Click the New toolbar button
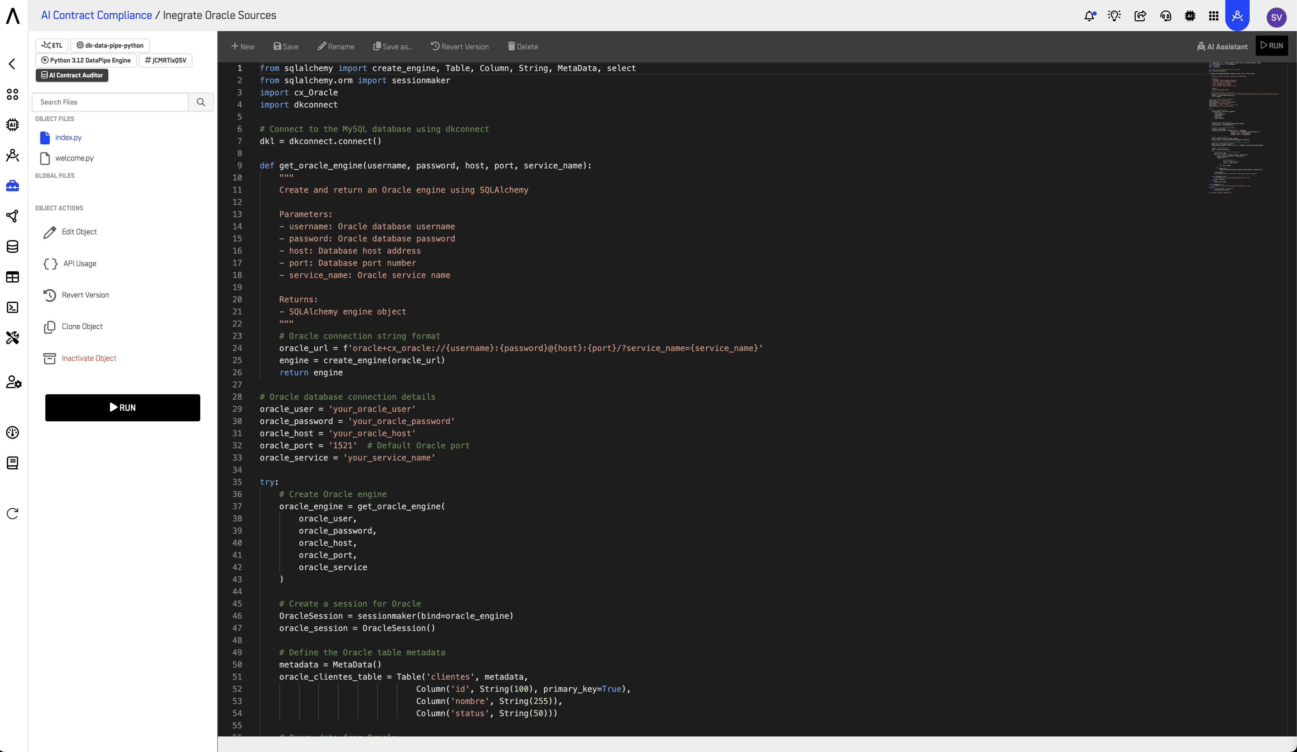This screenshot has width=1297, height=752. [x=243, y=46]
